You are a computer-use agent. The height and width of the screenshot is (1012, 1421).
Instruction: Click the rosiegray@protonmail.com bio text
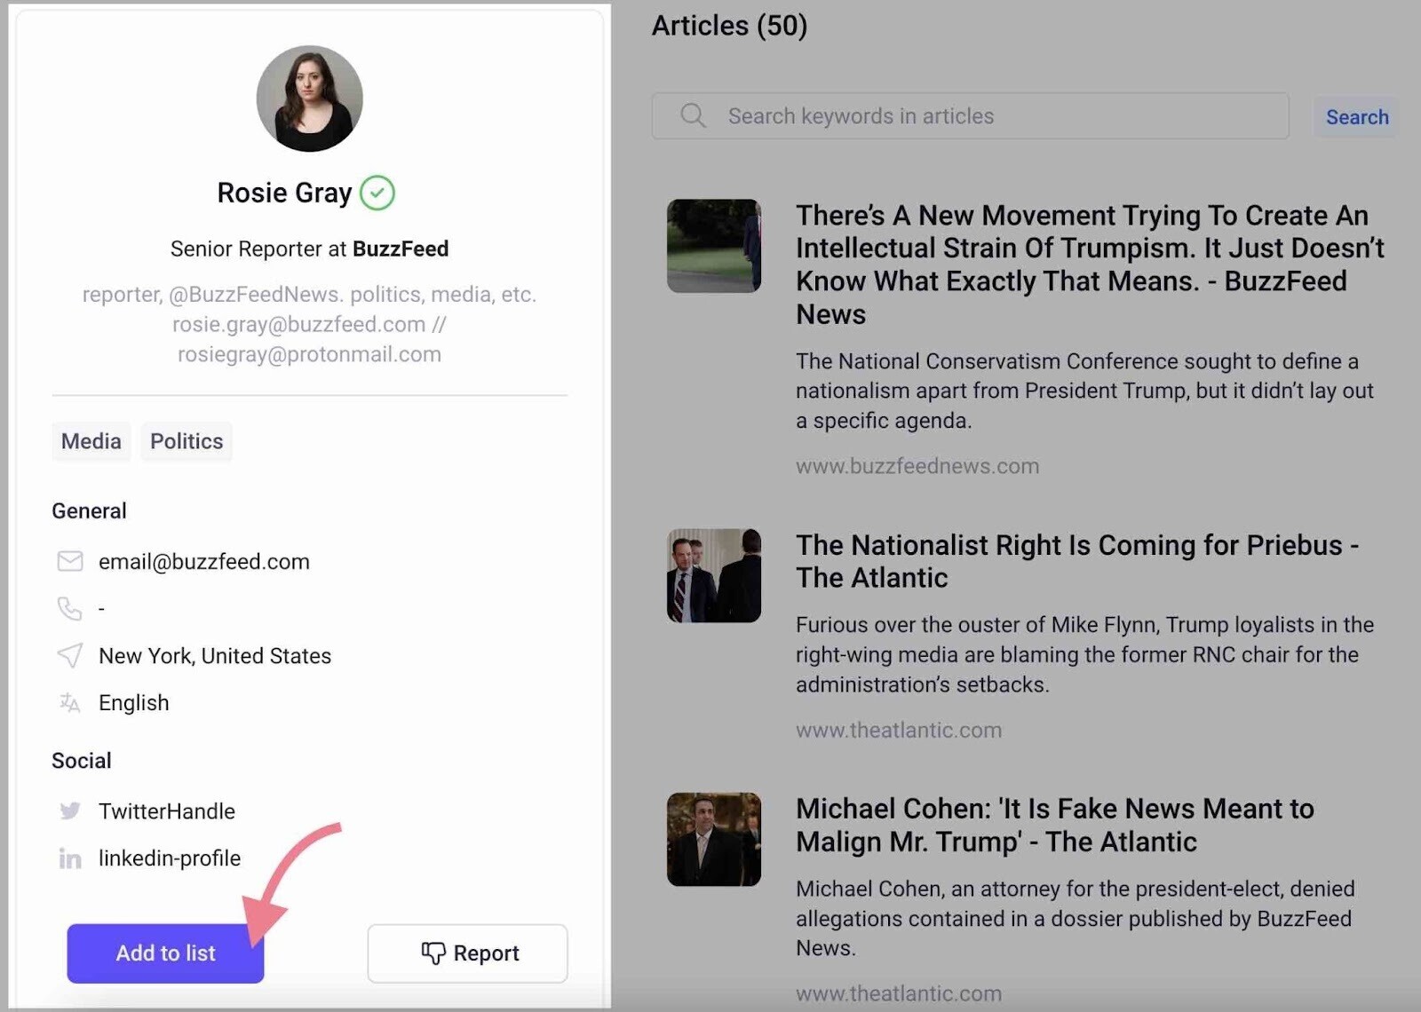309,354
